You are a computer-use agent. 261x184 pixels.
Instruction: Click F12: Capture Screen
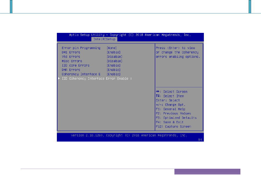tap(173, 127)
